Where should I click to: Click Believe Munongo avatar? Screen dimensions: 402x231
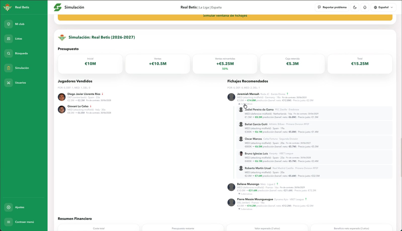point(231,187)
